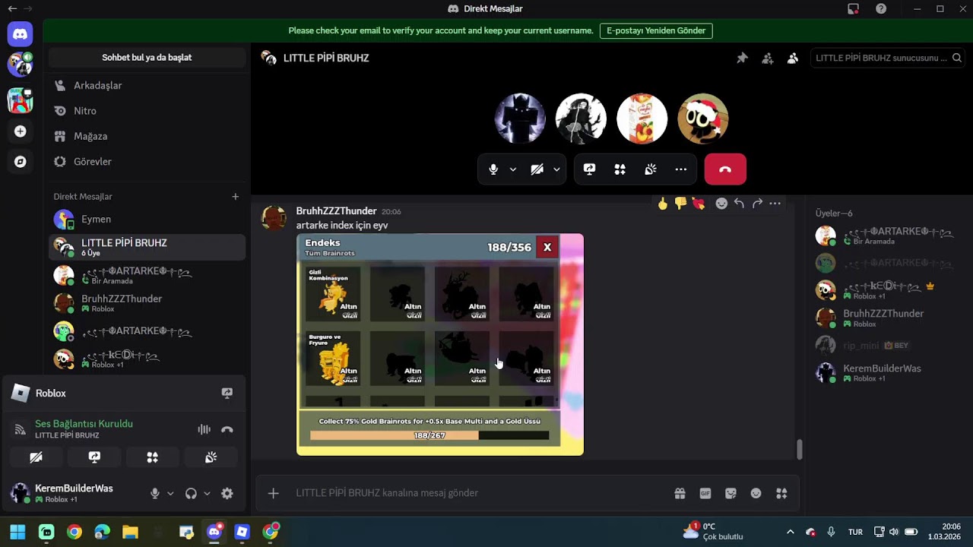Open the soundboard from the call controls
Image resolution: width=973 pixels, height=547 pixels.
click(x=650, y=169)
